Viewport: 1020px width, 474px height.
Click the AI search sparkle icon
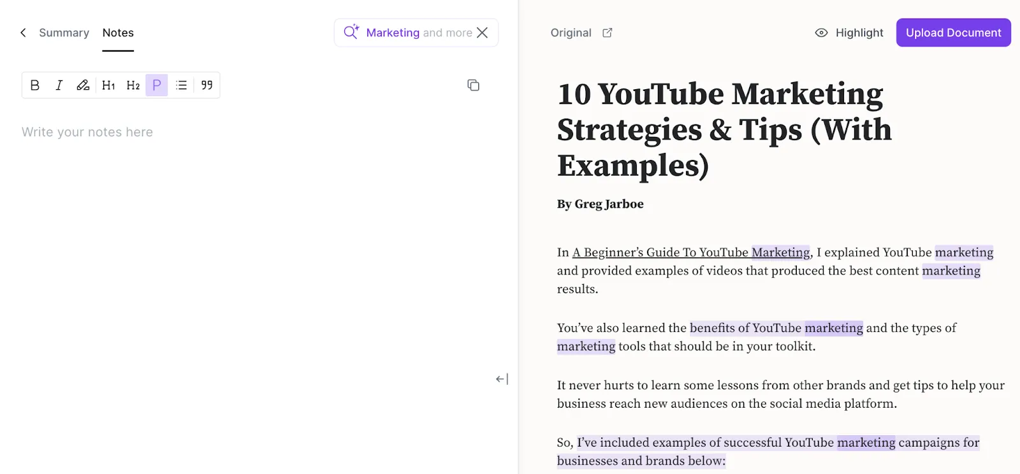coord(351,32)
